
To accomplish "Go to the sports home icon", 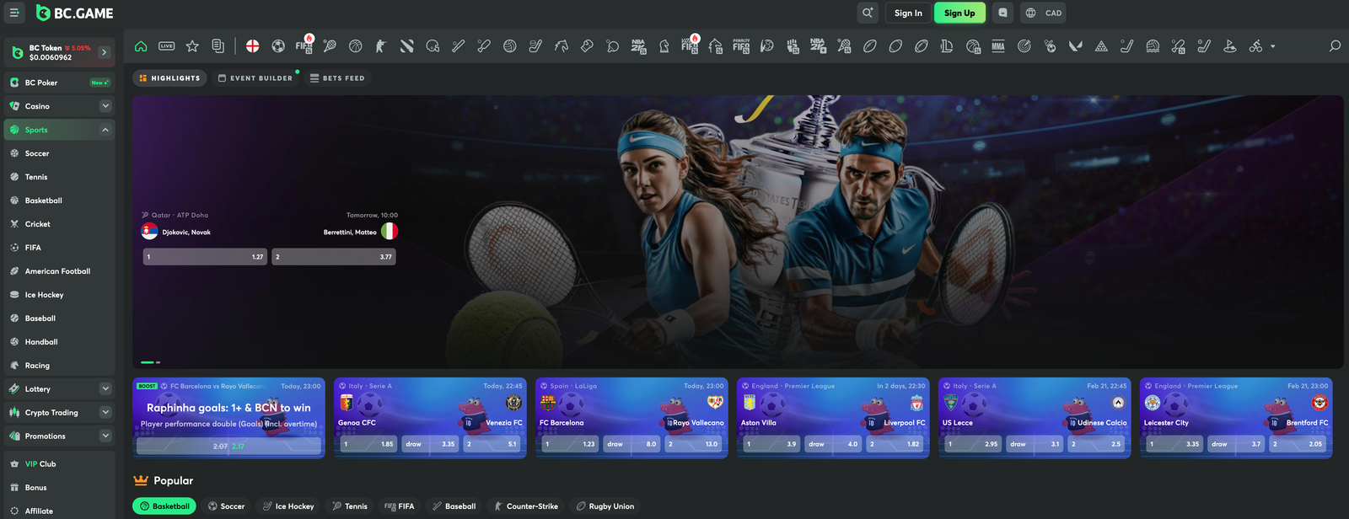I will point(141,46).
